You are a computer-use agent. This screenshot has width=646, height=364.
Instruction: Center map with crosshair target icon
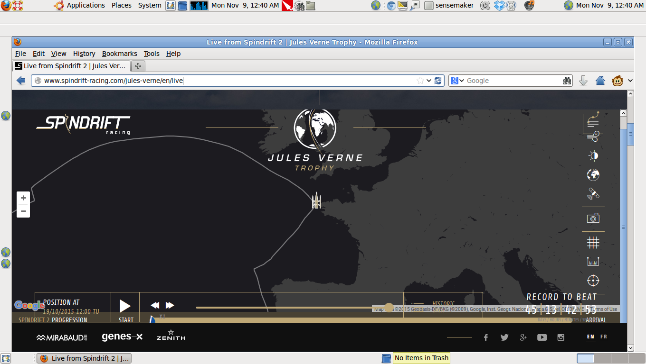(593, 280)
